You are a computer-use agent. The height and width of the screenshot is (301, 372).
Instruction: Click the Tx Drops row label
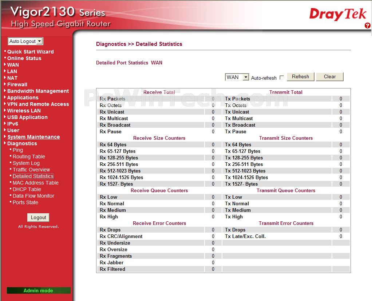pos(235,230)
